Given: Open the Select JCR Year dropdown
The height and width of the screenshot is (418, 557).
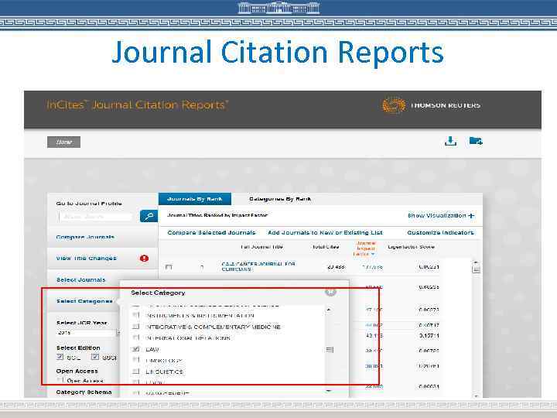Looking at the screenshot, I should coord(87,333).
